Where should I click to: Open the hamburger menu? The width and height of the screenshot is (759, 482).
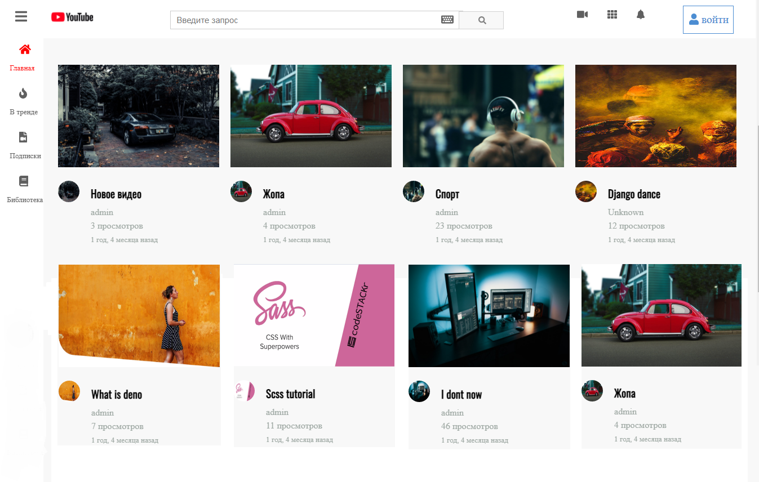(x=21, y=16)
